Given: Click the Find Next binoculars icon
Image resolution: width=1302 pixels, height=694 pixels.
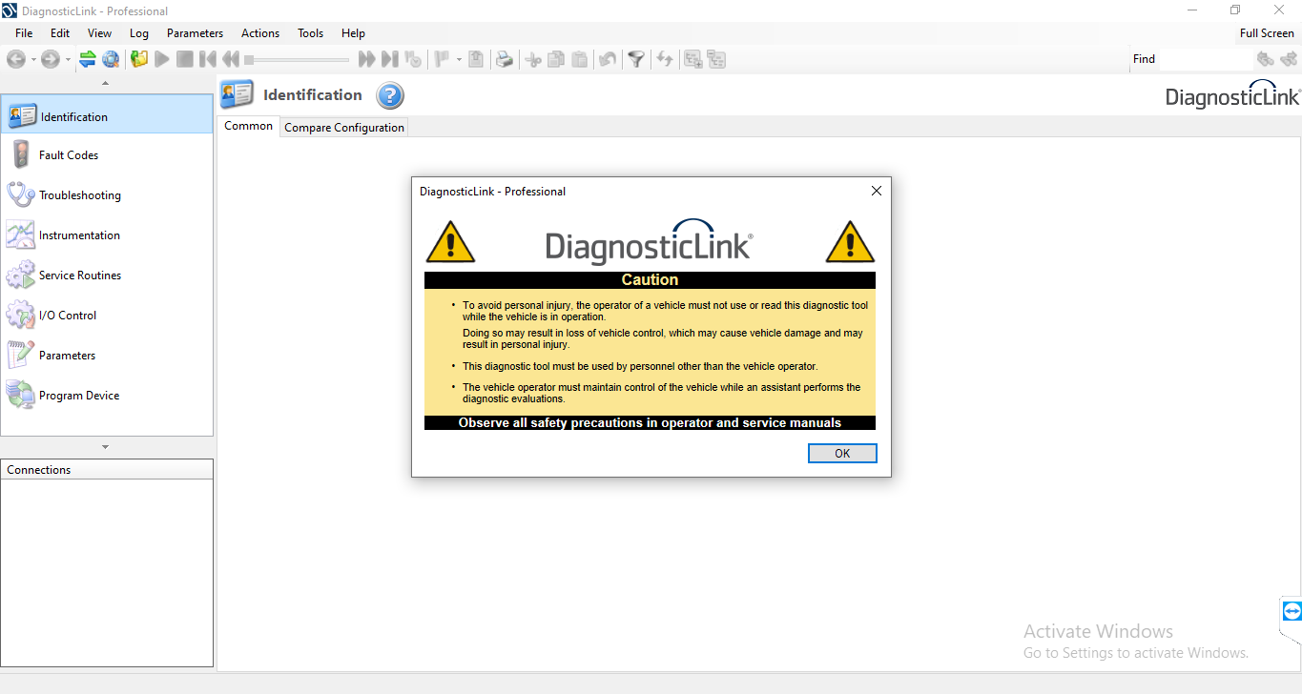Looking at the screenshot, I should click(1289, 59).
